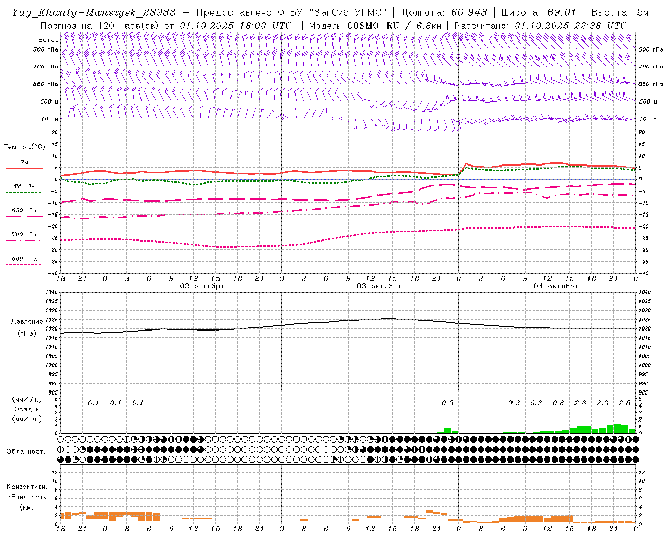Click the dashed line under 850 гПа temperature legend
Screen dimensions: 666x533
(23, 217)
